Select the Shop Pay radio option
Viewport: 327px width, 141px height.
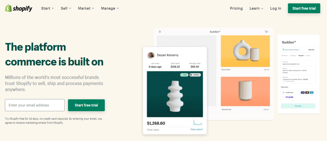click(x=284, y=97)
